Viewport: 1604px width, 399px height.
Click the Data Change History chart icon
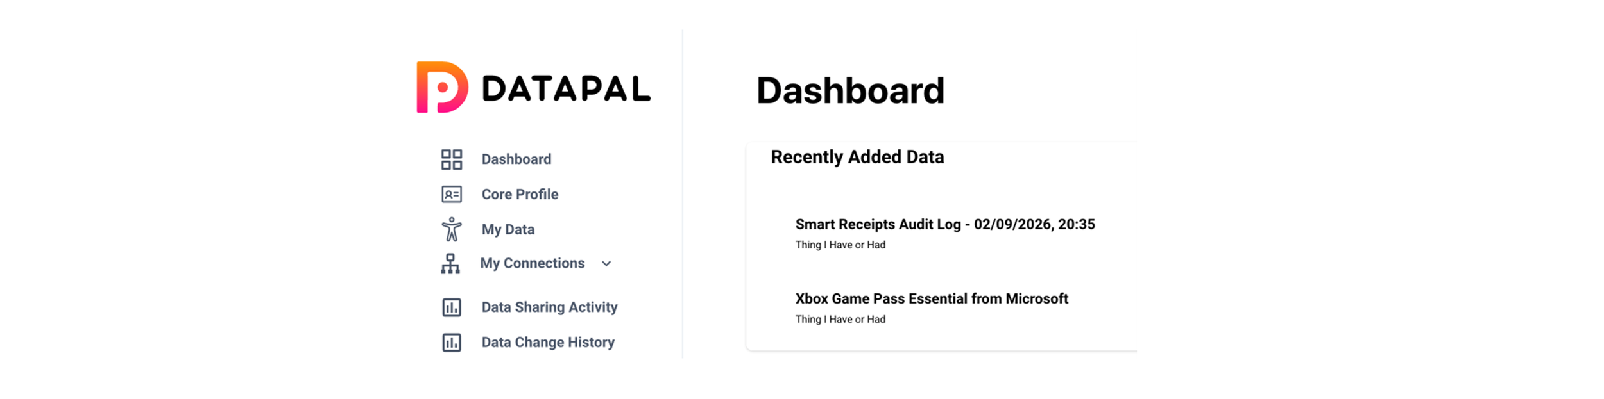(452, 343)
